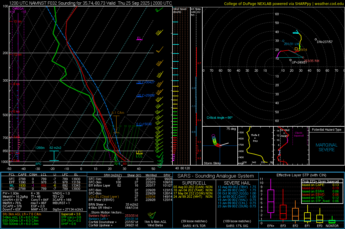Click the 'Potential Hazard Type' heading

pyautogui.click(x=327, y=130)
